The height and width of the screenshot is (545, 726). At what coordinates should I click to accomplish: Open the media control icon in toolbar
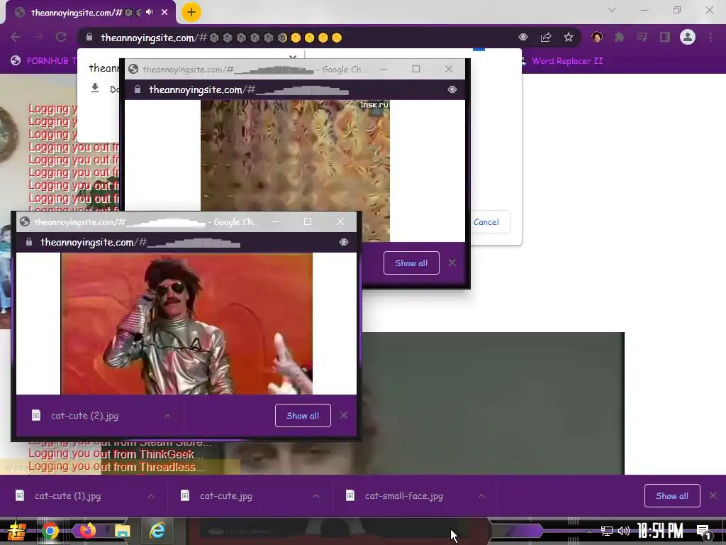[642, 37]
